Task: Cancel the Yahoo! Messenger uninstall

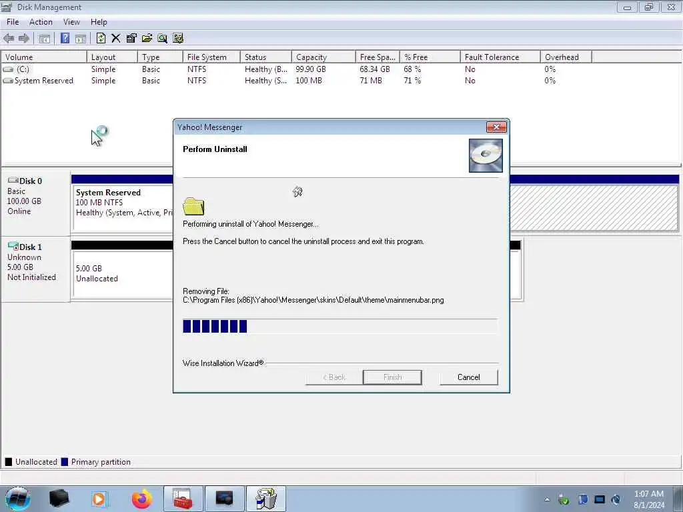Action: 469,377
